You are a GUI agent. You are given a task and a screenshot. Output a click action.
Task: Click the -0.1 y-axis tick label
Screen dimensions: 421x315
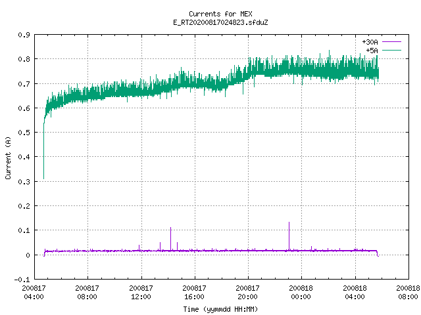22,280
